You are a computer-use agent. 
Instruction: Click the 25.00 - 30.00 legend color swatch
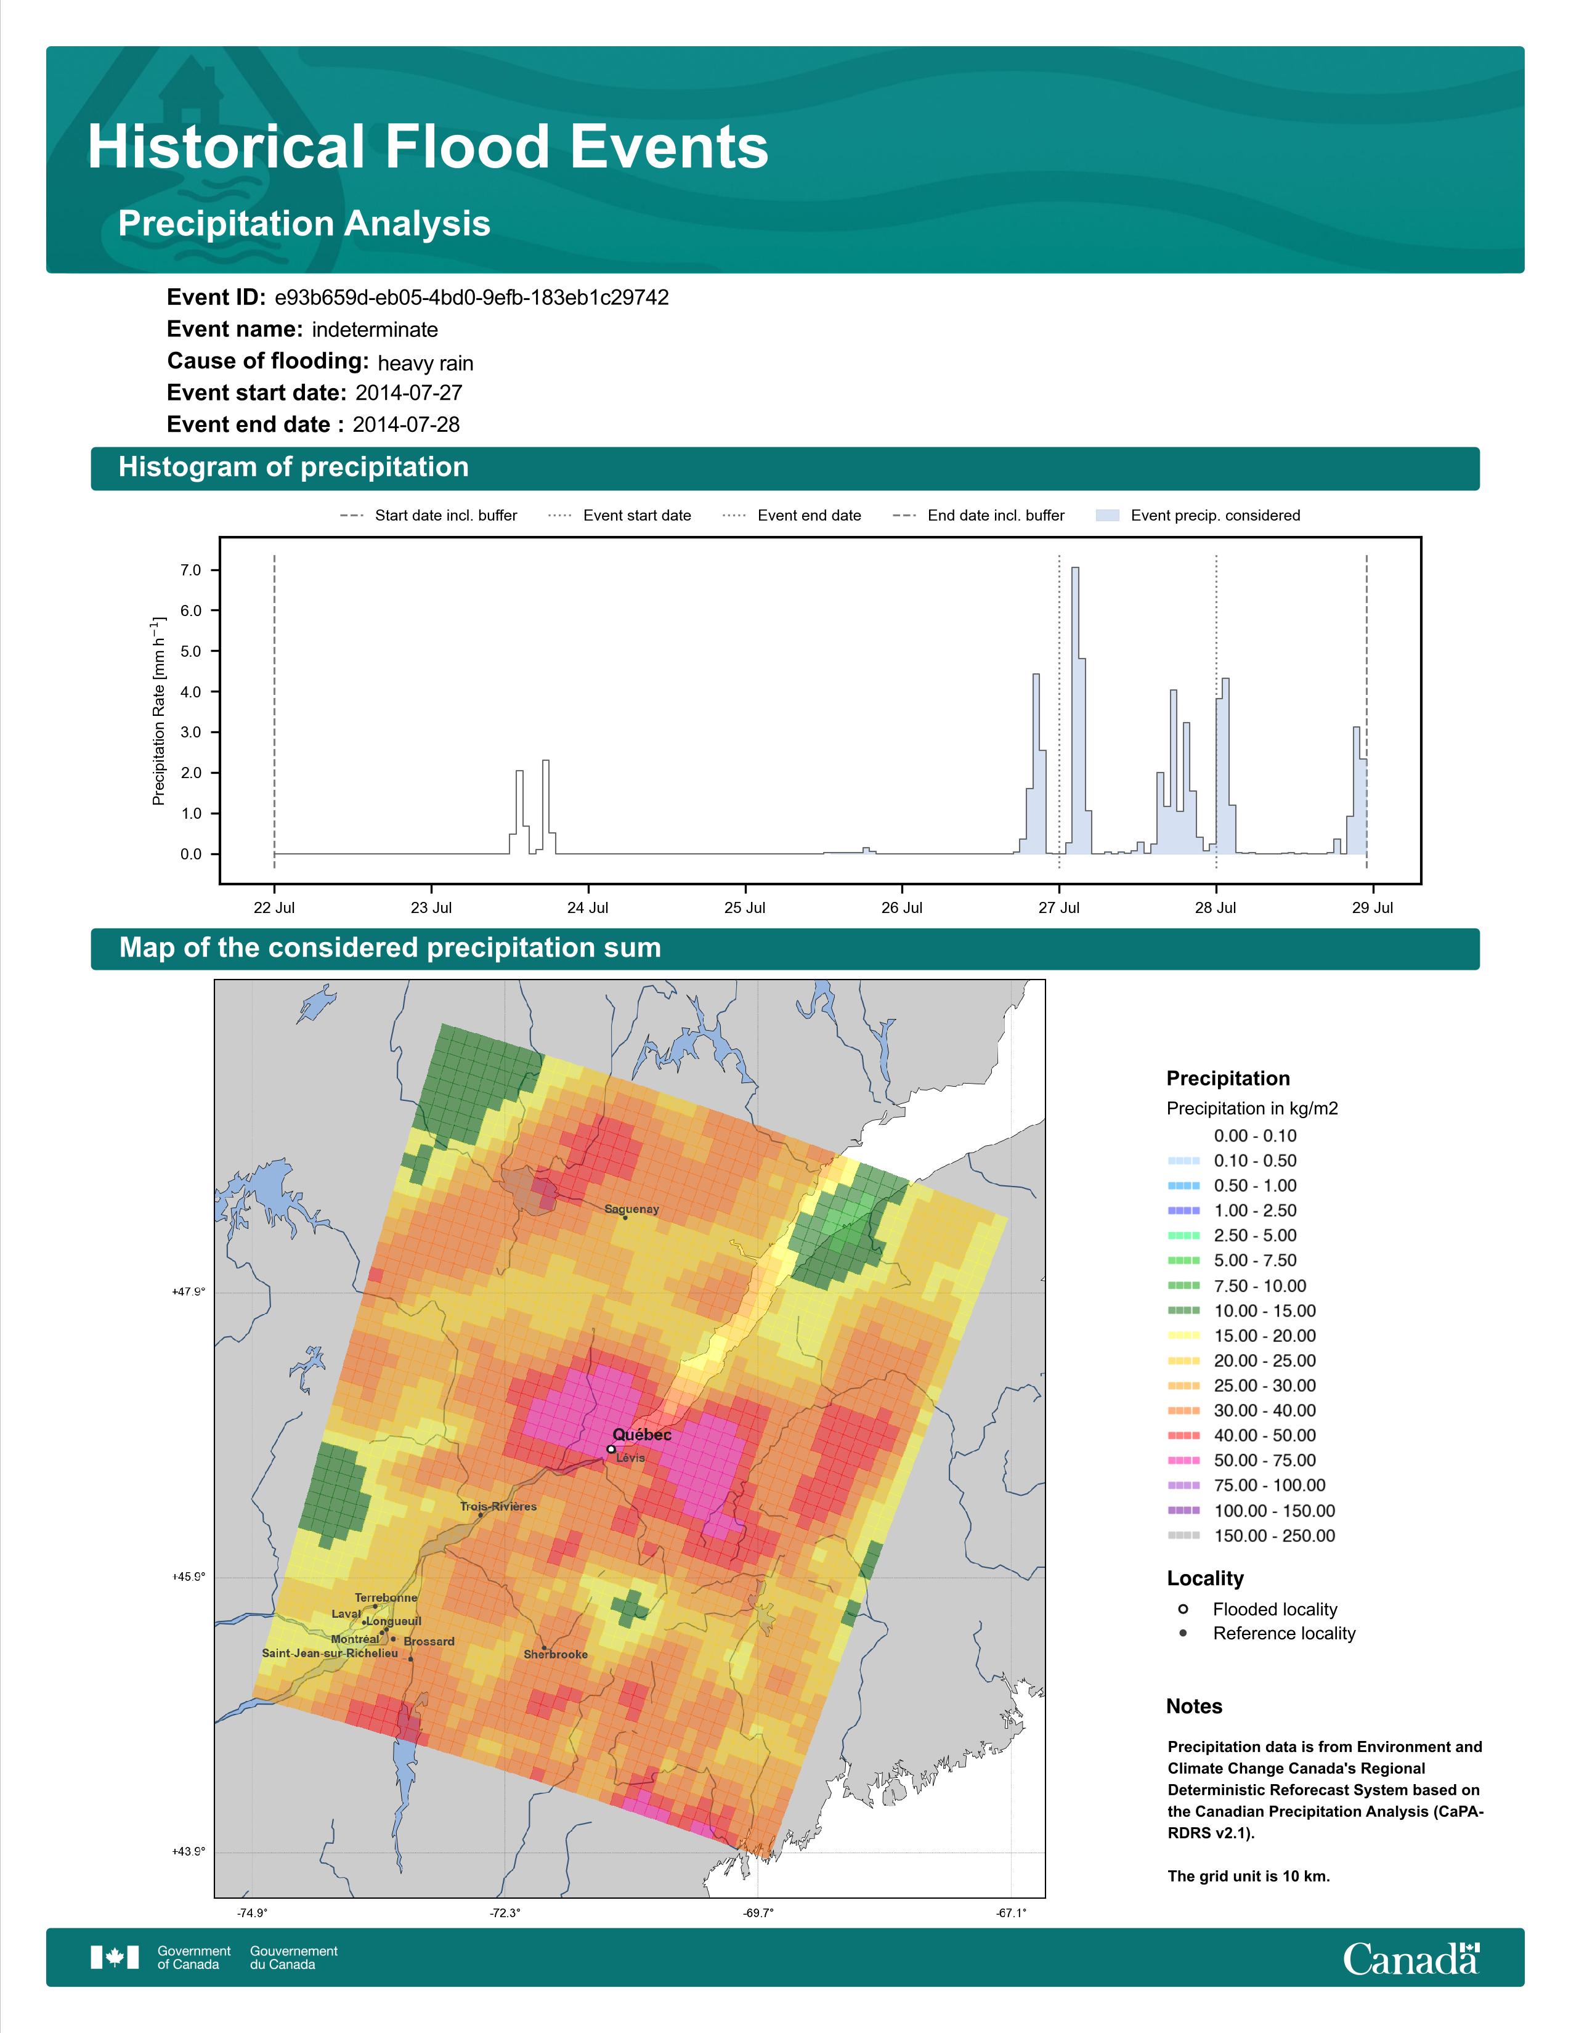[1184, 1386]
